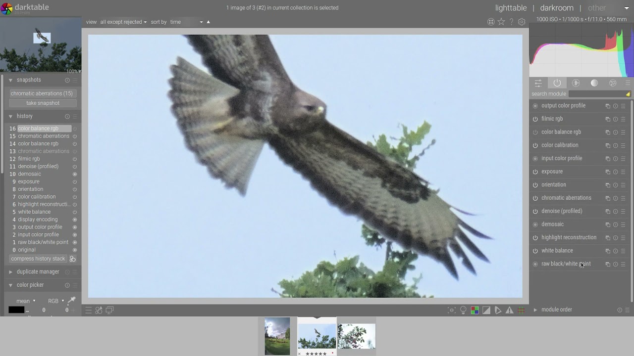The image size is (634, 356).
Task: Toggle the gamut check warning icon
Action: pos(509,310)
